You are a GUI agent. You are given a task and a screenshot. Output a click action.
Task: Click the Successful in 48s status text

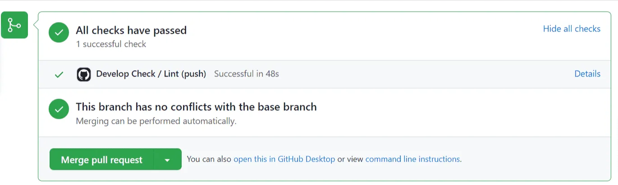tap(246, 74)
